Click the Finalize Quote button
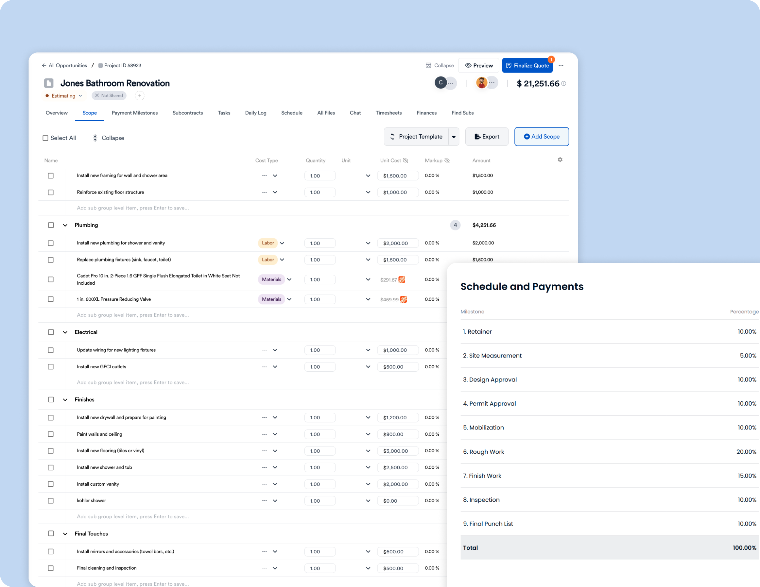The height and width of the screenshot is (587, 760). (527, 65)
